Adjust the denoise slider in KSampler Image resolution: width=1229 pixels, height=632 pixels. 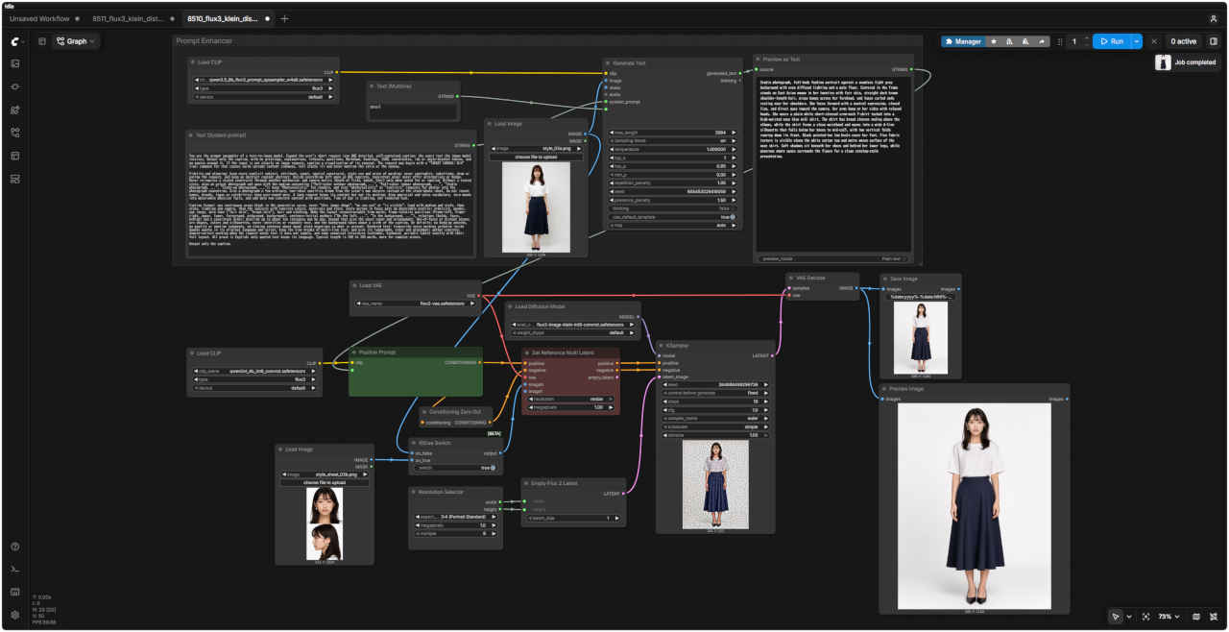(714, 435)
